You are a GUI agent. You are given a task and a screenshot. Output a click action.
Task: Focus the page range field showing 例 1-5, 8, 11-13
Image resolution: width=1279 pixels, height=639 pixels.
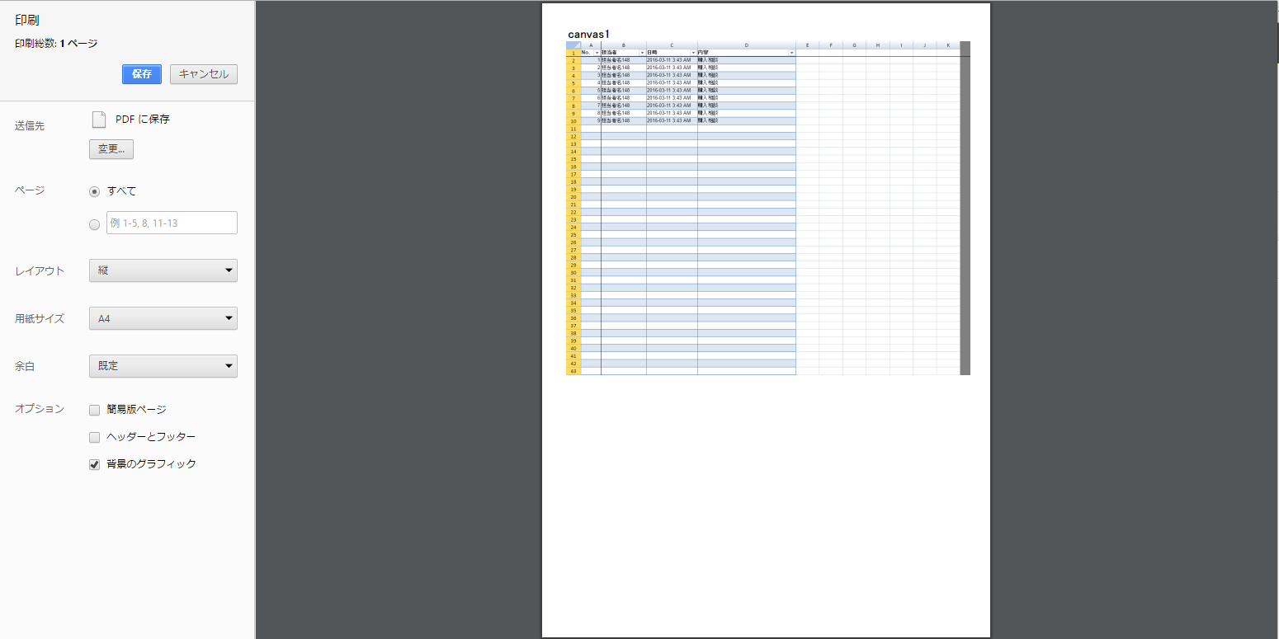172,223
